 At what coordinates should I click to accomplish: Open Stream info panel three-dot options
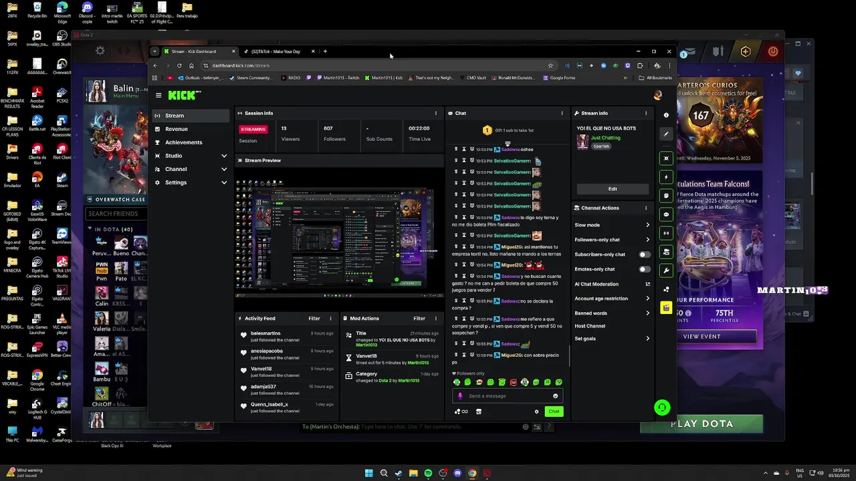tap(646, 113)
